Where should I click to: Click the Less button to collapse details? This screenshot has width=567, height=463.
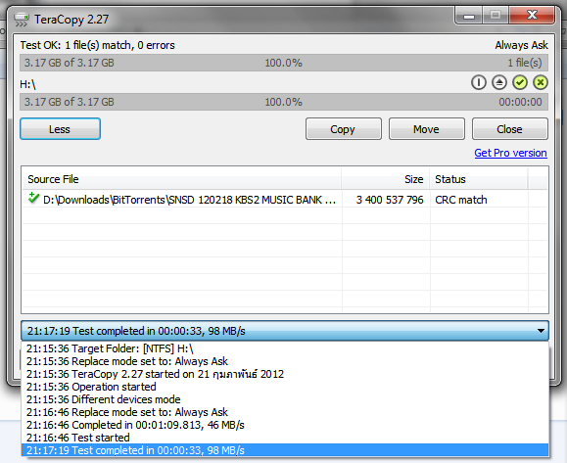(60, 128)
